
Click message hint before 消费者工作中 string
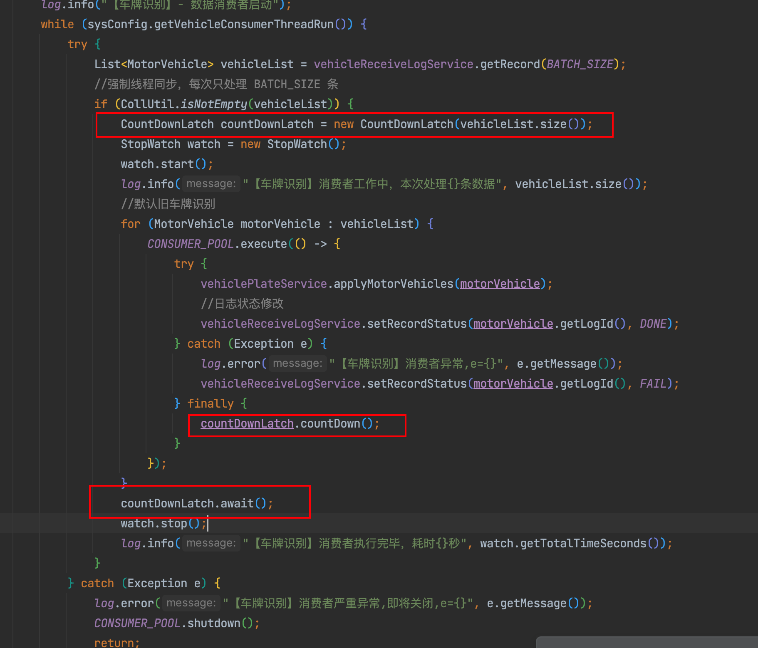point(211,184)
